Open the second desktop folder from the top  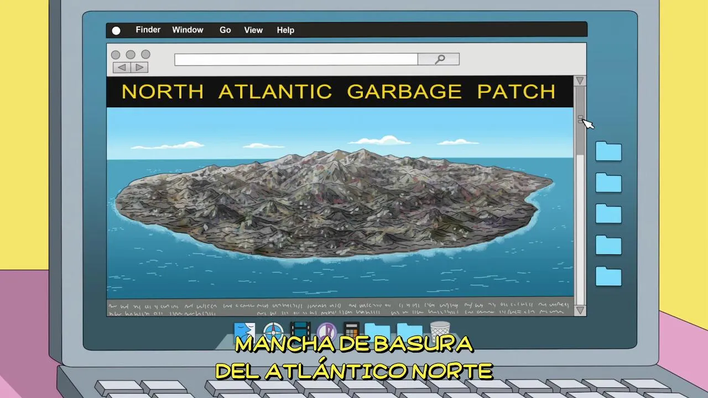tap(608, 182)
